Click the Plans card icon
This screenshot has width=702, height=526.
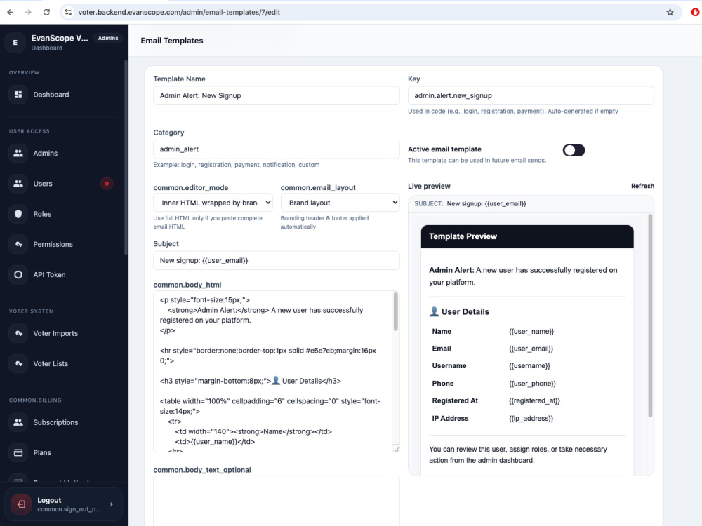click(x=18, y=452)
